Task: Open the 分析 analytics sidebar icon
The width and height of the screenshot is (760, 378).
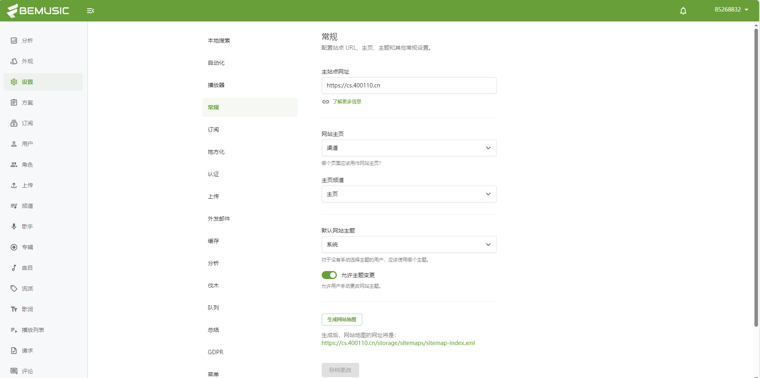Action: coord(14,40)
